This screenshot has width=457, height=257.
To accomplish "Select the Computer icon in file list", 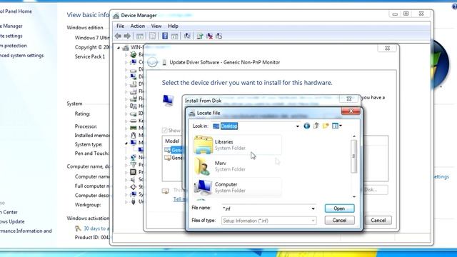I will coord(203,187).
